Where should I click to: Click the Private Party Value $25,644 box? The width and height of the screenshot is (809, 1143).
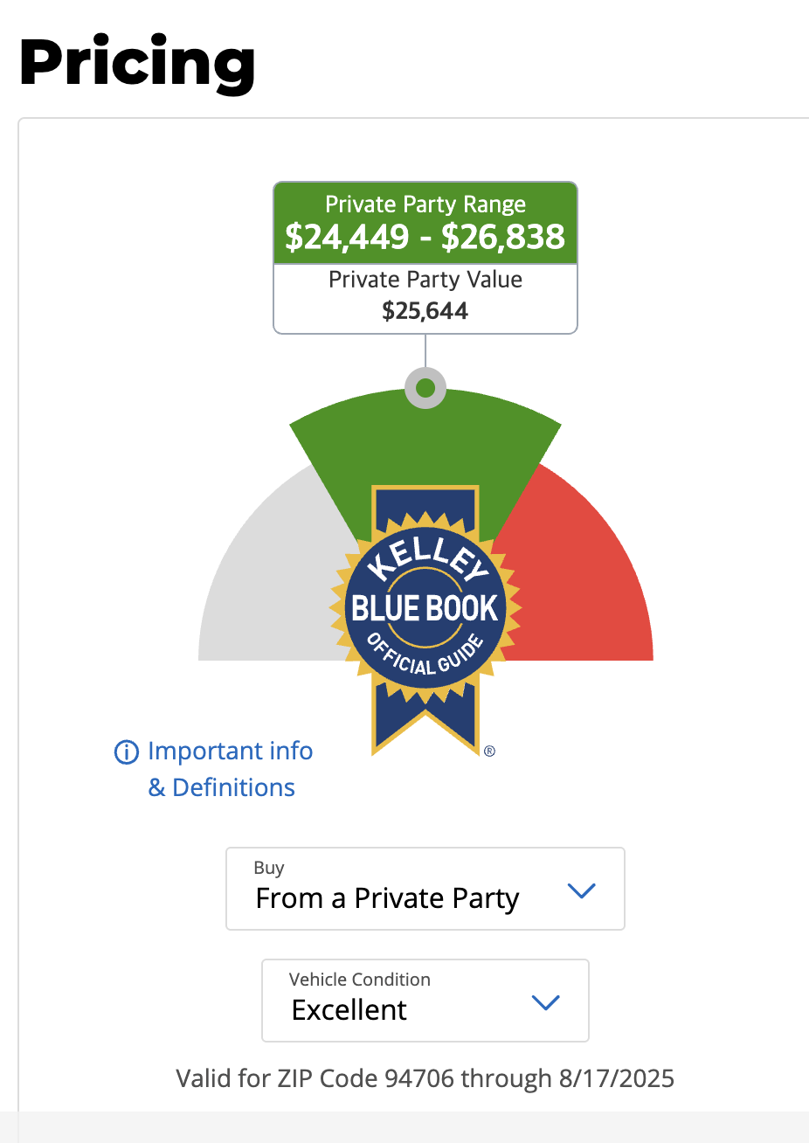(425, 297)
